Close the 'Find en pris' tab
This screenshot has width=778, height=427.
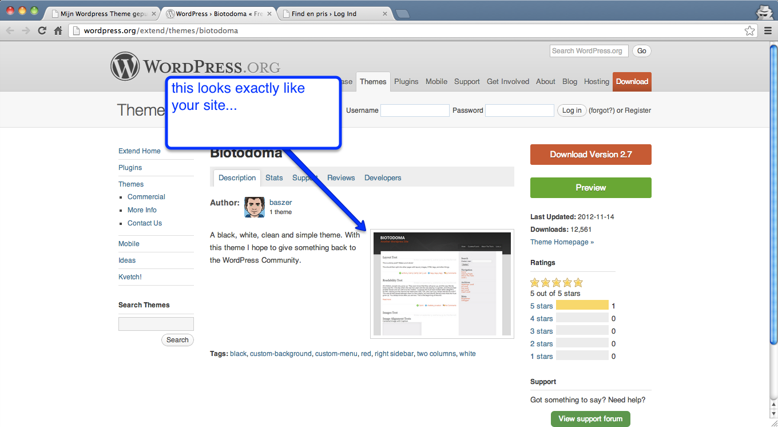click(384, 14)
